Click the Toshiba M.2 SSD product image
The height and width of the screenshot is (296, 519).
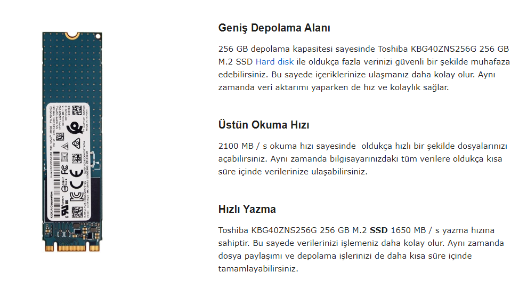click(x=72, y=141)
